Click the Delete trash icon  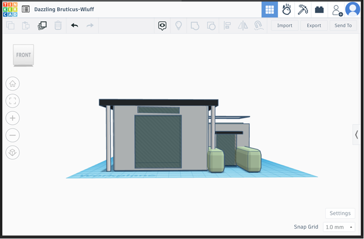58,26
